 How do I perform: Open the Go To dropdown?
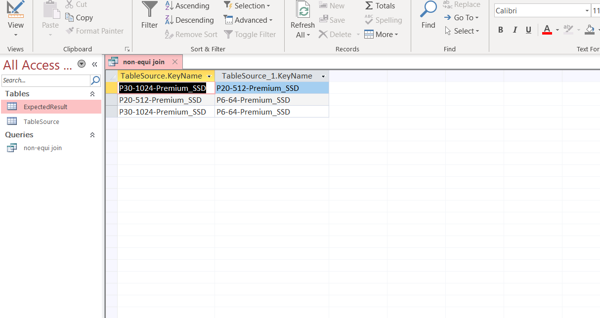462,18
